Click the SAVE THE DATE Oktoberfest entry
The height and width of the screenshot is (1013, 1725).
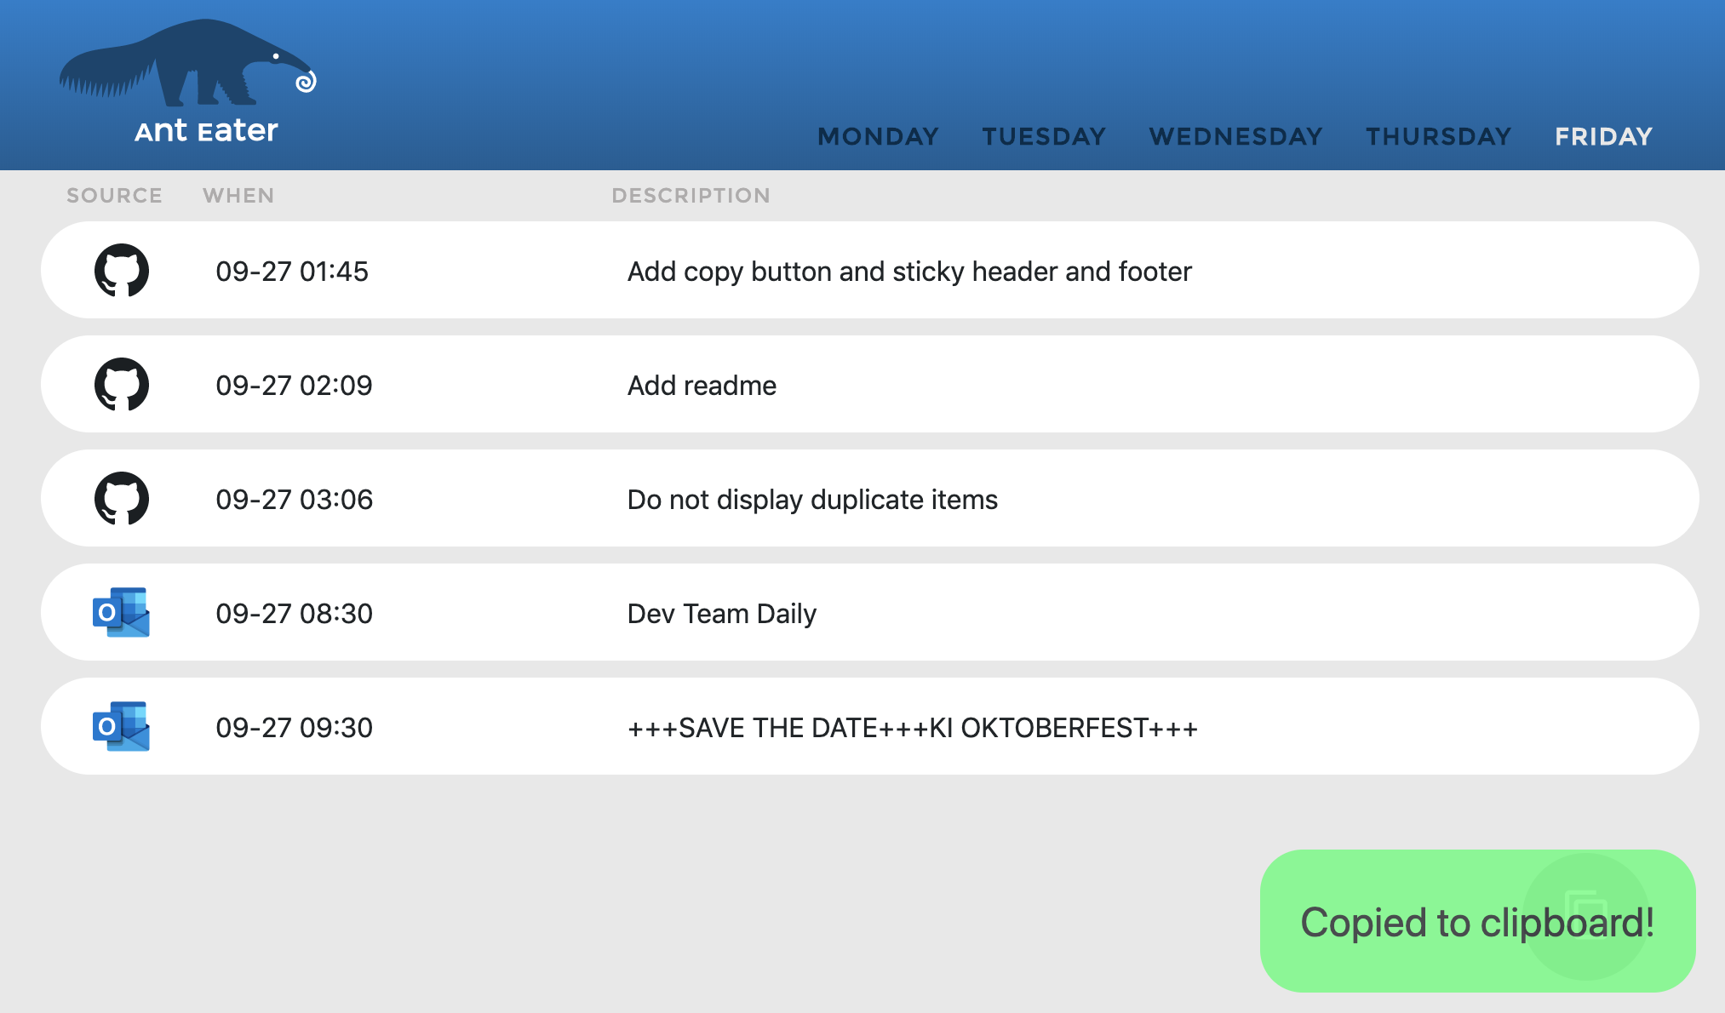point(912,728)
